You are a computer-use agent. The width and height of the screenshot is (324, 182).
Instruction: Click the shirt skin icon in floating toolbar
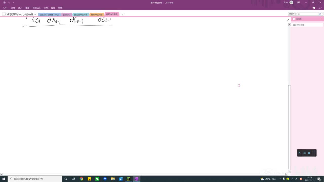(309, 153)
